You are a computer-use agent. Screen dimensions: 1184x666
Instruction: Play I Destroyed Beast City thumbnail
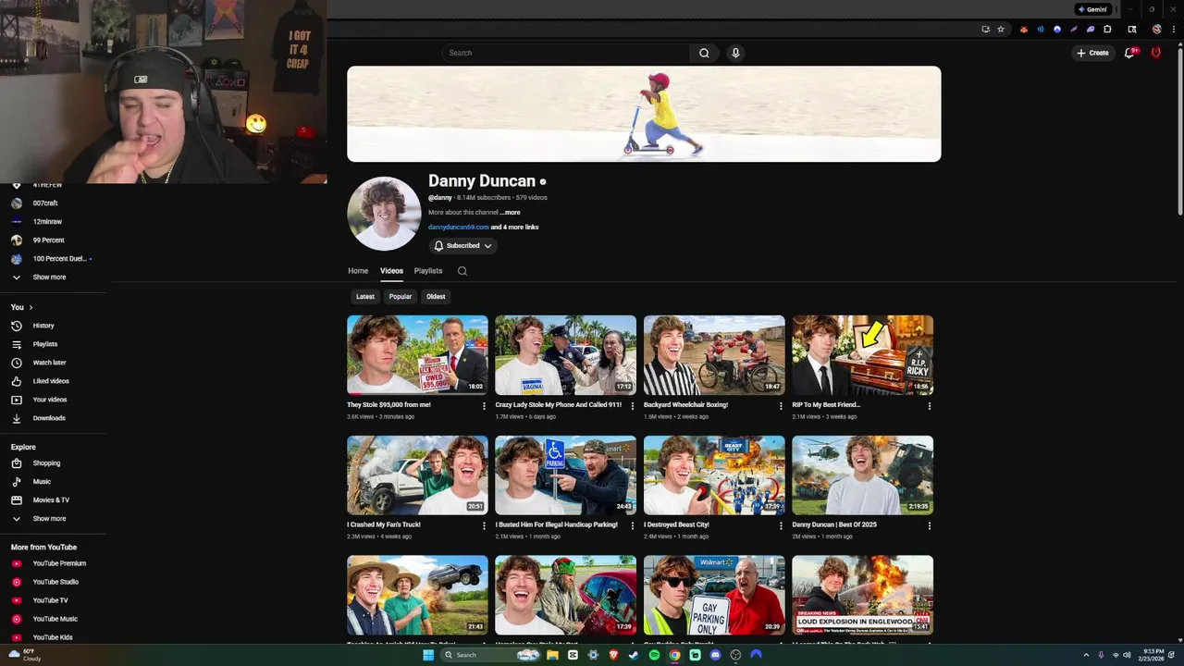coord(714,475)
